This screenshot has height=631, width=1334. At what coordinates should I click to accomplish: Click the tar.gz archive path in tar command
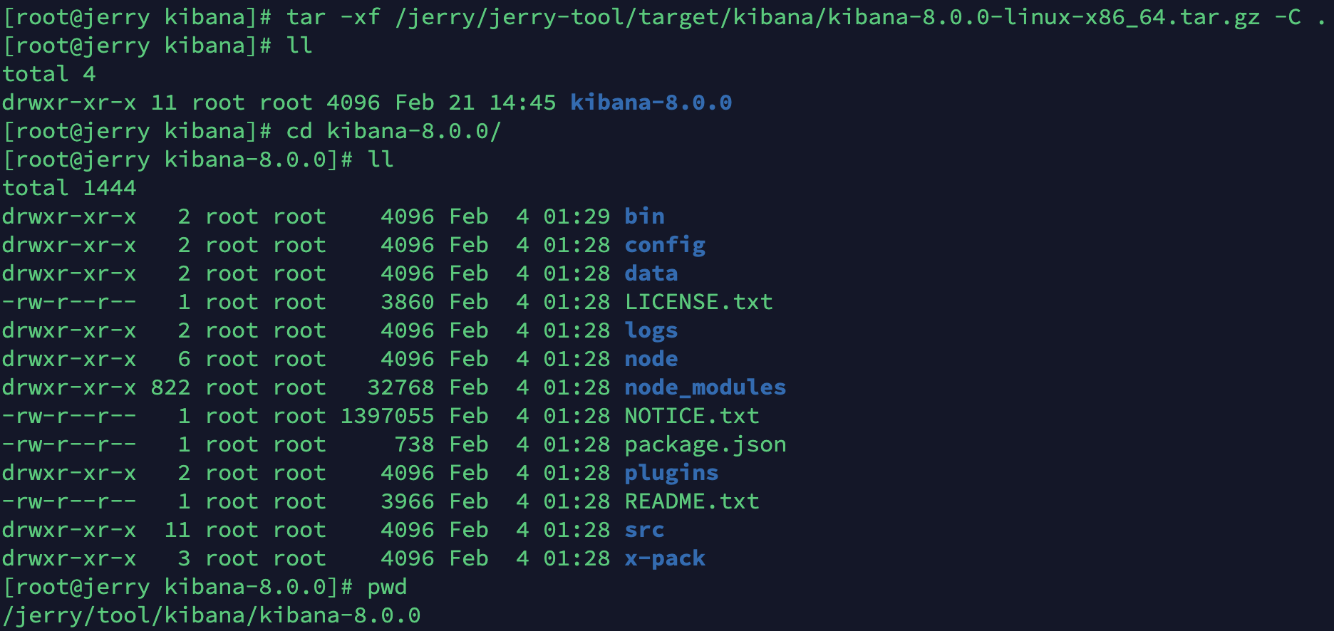(827, 17)
